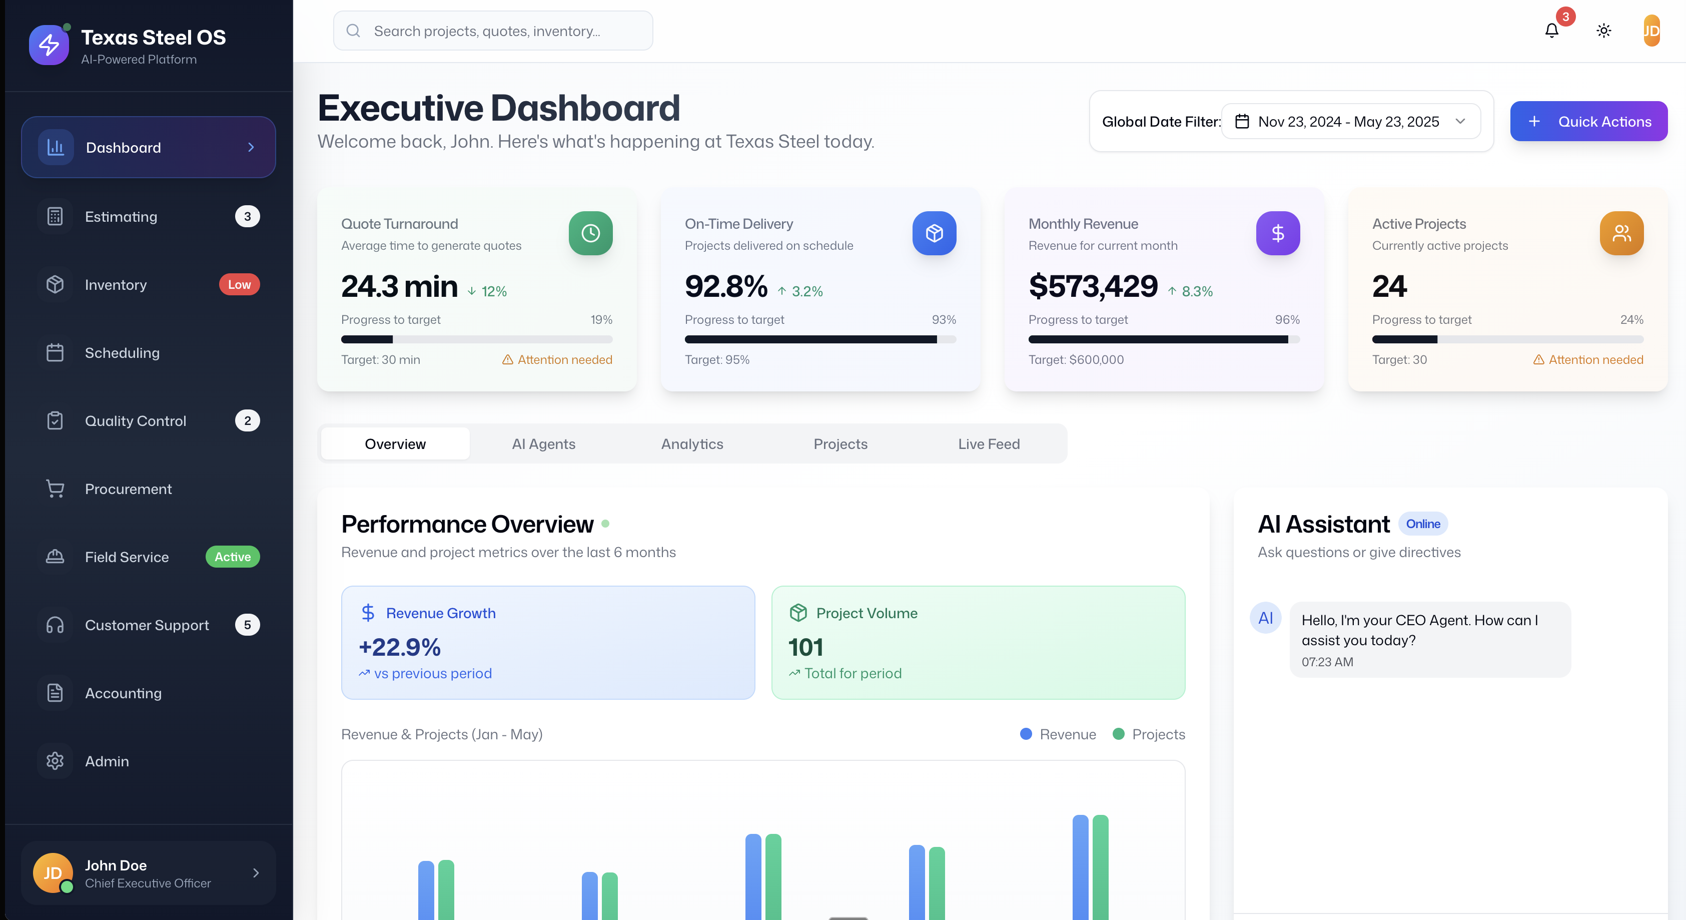Image resolution: width=1686 pixels, height=920 pixels.
Task: Click the Customer Support headphones icon
Action: pos(55,625)
